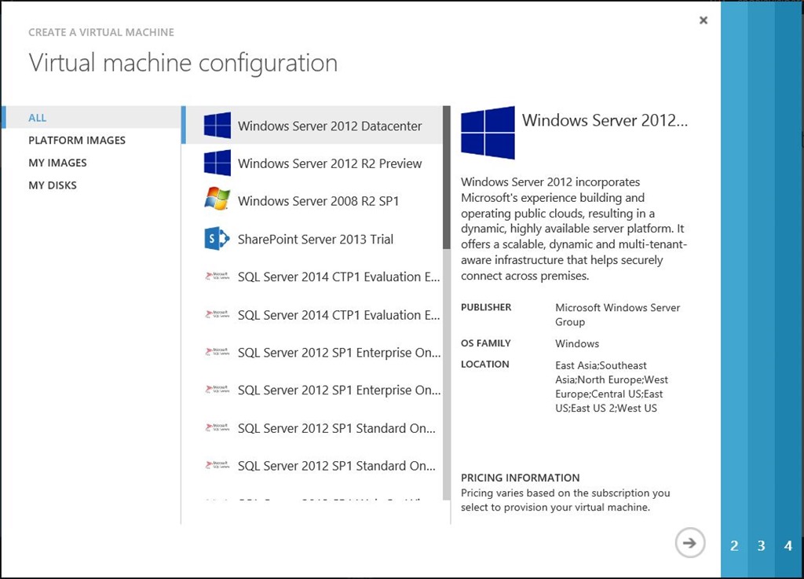Select first SQL Server 2012 SP1 Enterprise entry
Image resolution: width=804 pixels, height=579 pixels.
point(312,352)
